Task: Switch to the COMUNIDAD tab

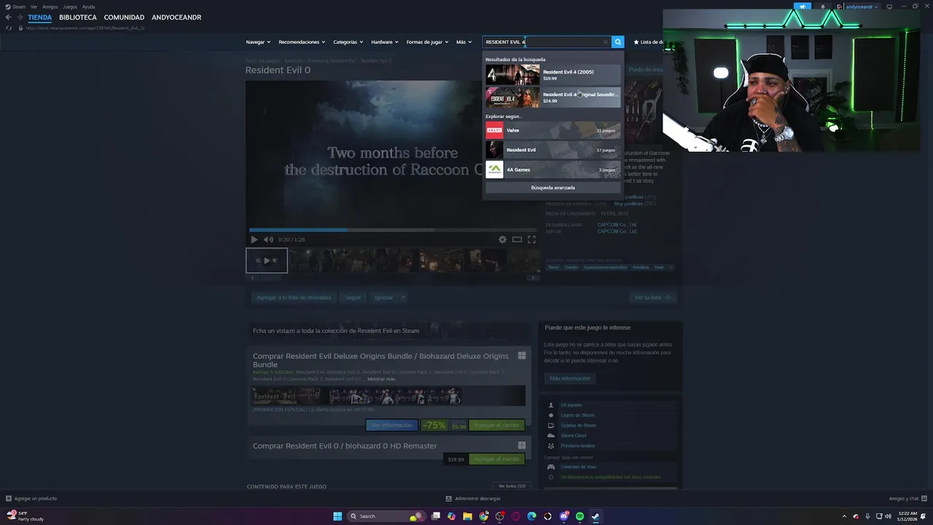Action: coord(124,17)
